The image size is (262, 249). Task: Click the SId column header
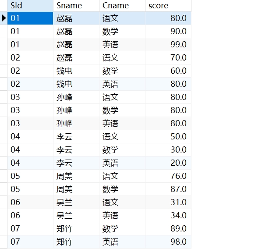pyautogui.click(x=30, y=6)
